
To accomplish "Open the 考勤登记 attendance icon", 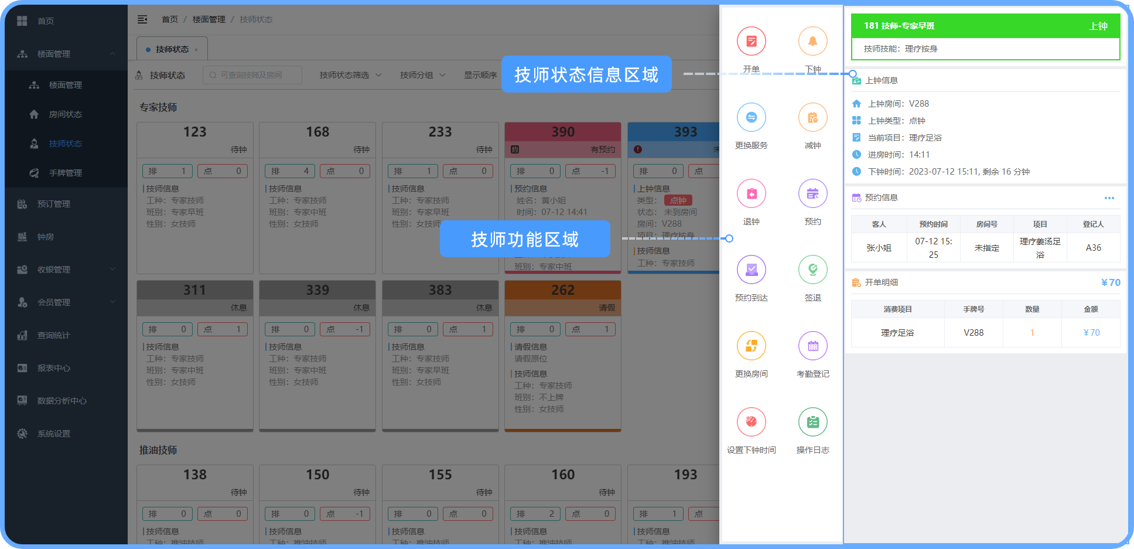I will point(813,346).
